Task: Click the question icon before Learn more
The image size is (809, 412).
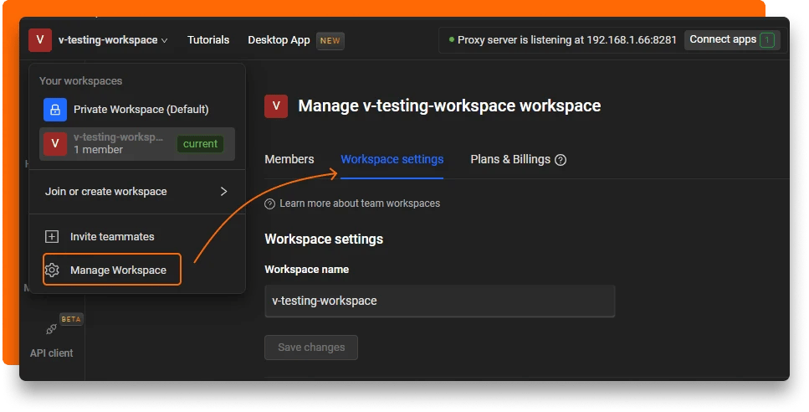Action: click(x=269, y=203)
